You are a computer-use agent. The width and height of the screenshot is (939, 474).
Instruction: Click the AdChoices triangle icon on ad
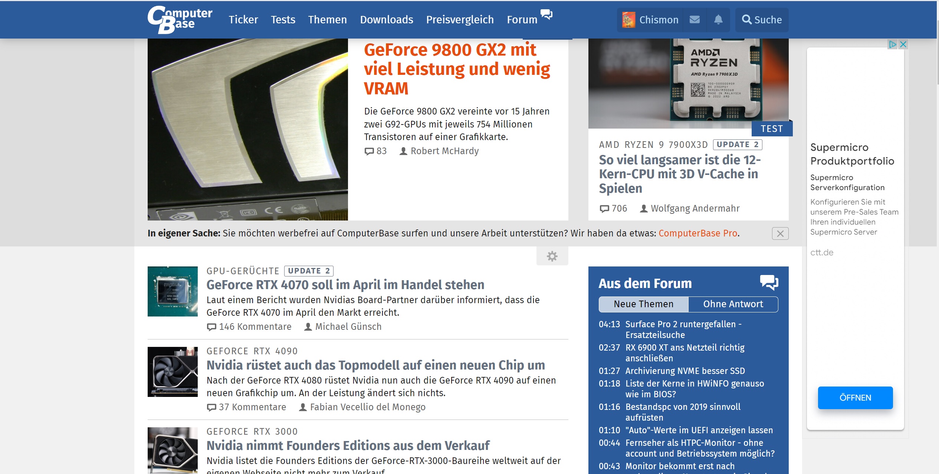[x=892, y=44]
